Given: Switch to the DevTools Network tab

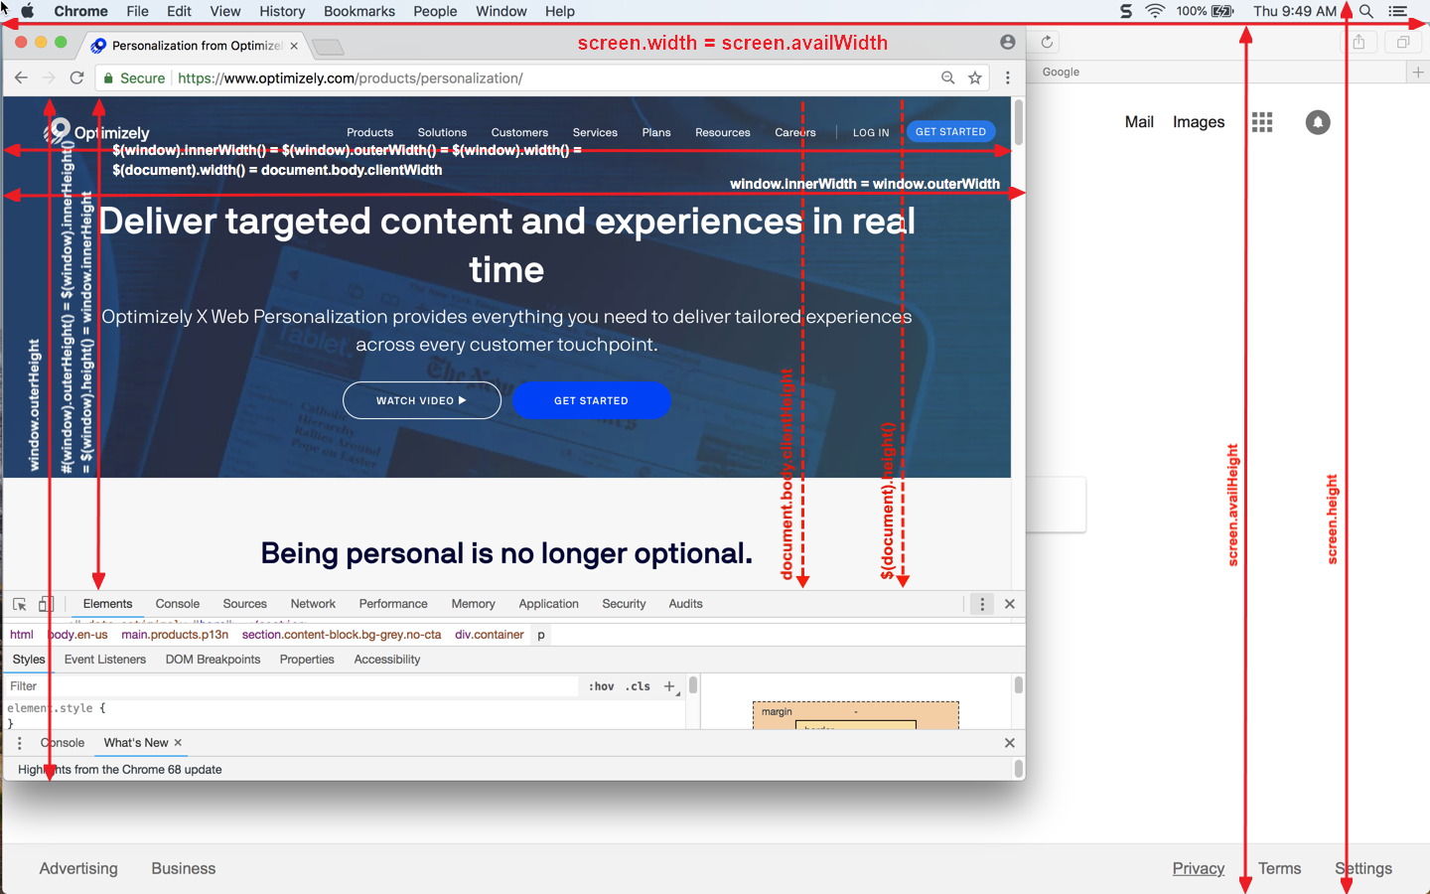Looking at the screenshot, I should pyautogui.click(x=313, y=604).
